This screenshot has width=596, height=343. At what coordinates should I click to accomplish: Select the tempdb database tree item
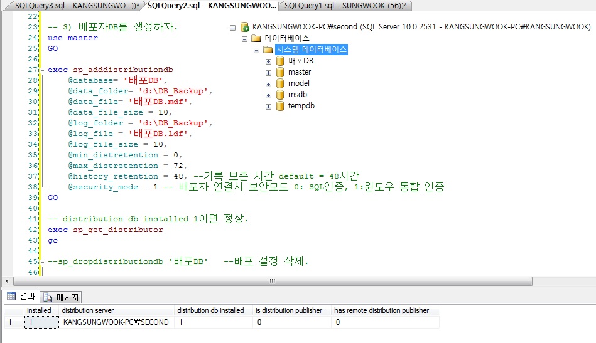(x=301, y=106)
